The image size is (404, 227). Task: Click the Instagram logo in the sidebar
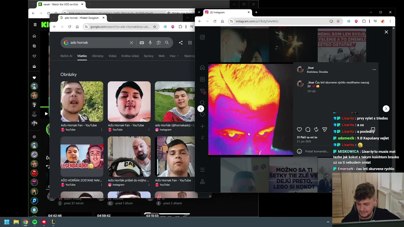click(202, 37)
